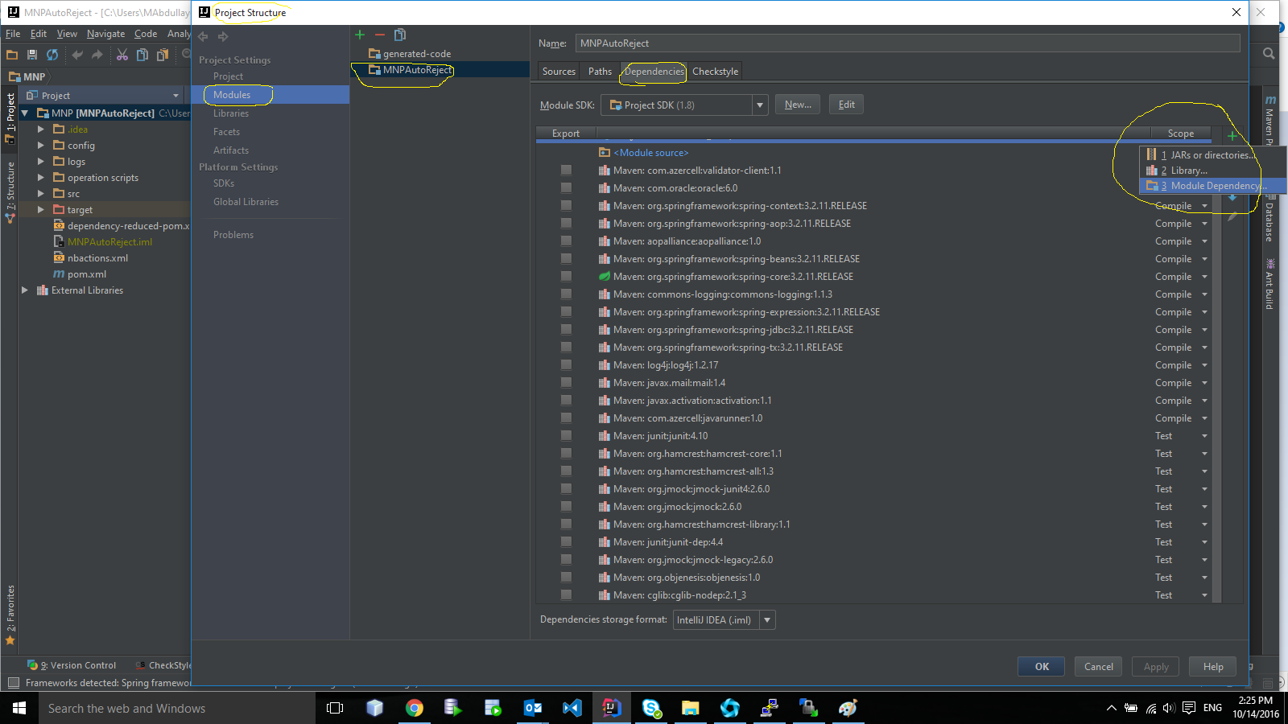This screenshot has height=724, width=1288.
Task: Select Artifacts in Project Settings
Action: pos(231,150)
